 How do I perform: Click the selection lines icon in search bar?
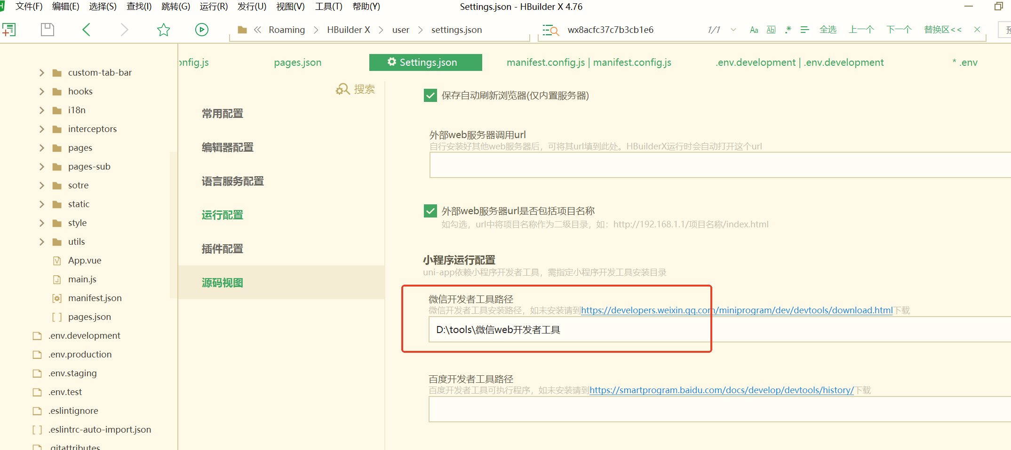coord(805,30)
